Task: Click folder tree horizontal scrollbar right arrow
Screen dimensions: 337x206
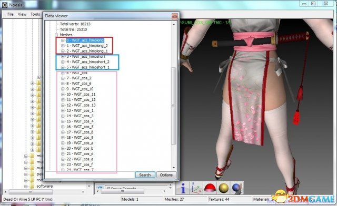Action: pos(83,191)
